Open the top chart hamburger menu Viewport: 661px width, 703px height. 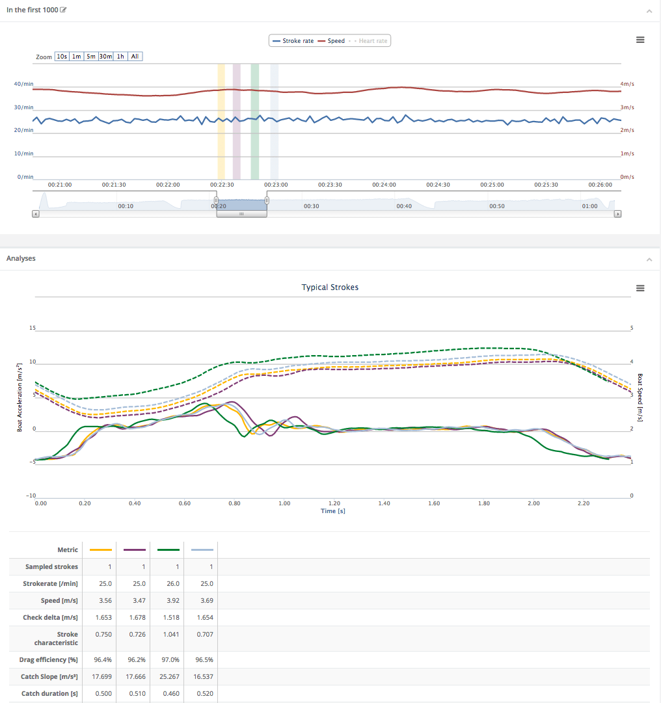point(640,40)
